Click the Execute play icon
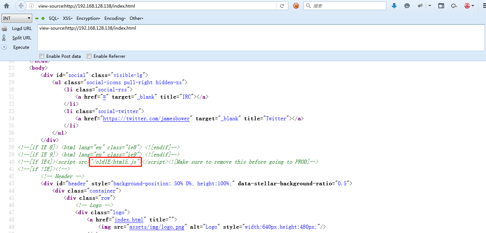 coord(4,47)
